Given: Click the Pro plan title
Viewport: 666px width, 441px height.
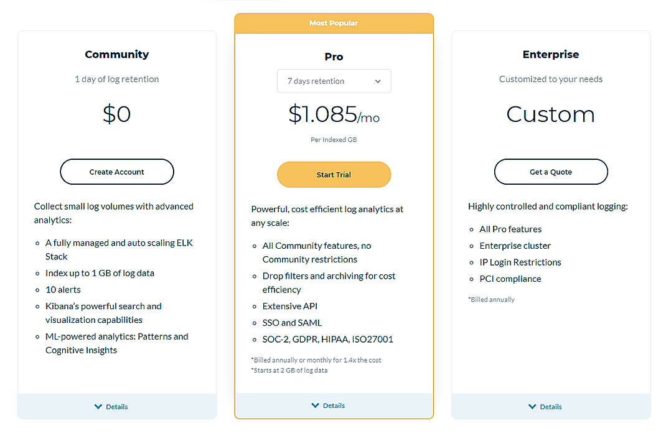Looking at the screenshot, I should click(x=334, y=57).
